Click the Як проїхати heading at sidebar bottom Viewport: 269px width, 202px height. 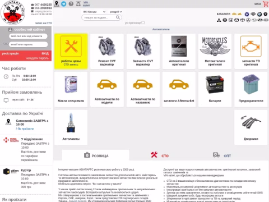click(14, 199)
